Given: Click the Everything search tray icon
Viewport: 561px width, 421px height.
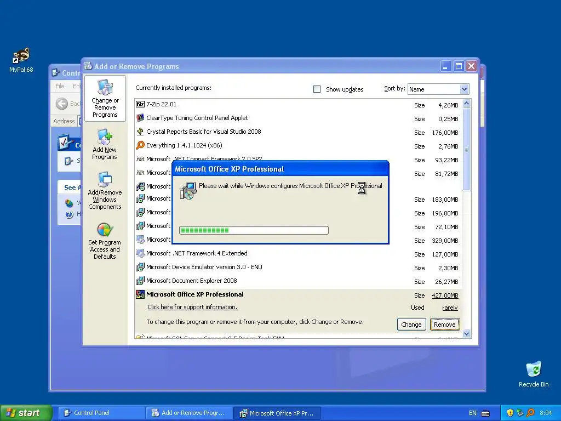Looking at the screenshot, I should point(530,413).
